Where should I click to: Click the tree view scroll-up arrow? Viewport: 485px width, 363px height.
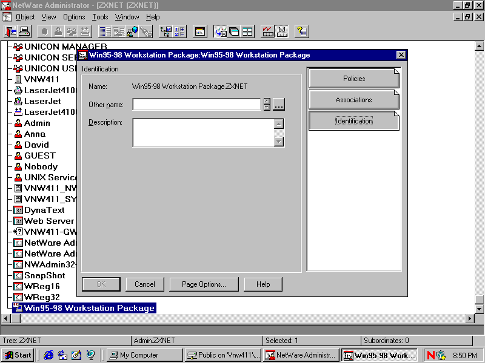[479, 47]
